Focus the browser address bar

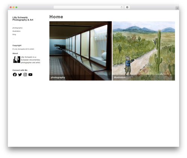tap(89, 7)
